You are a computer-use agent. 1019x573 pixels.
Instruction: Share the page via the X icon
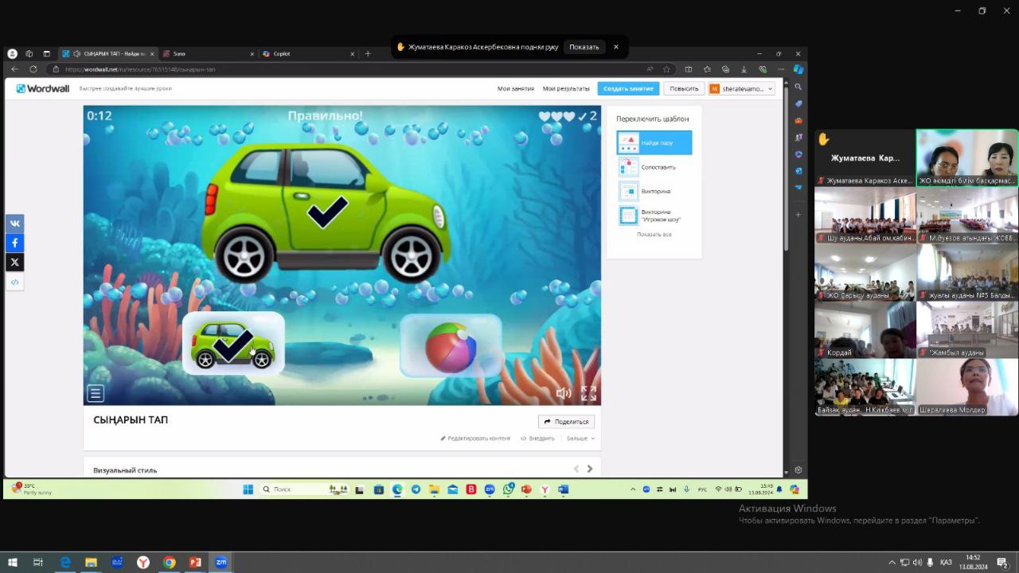pos(14,262)
